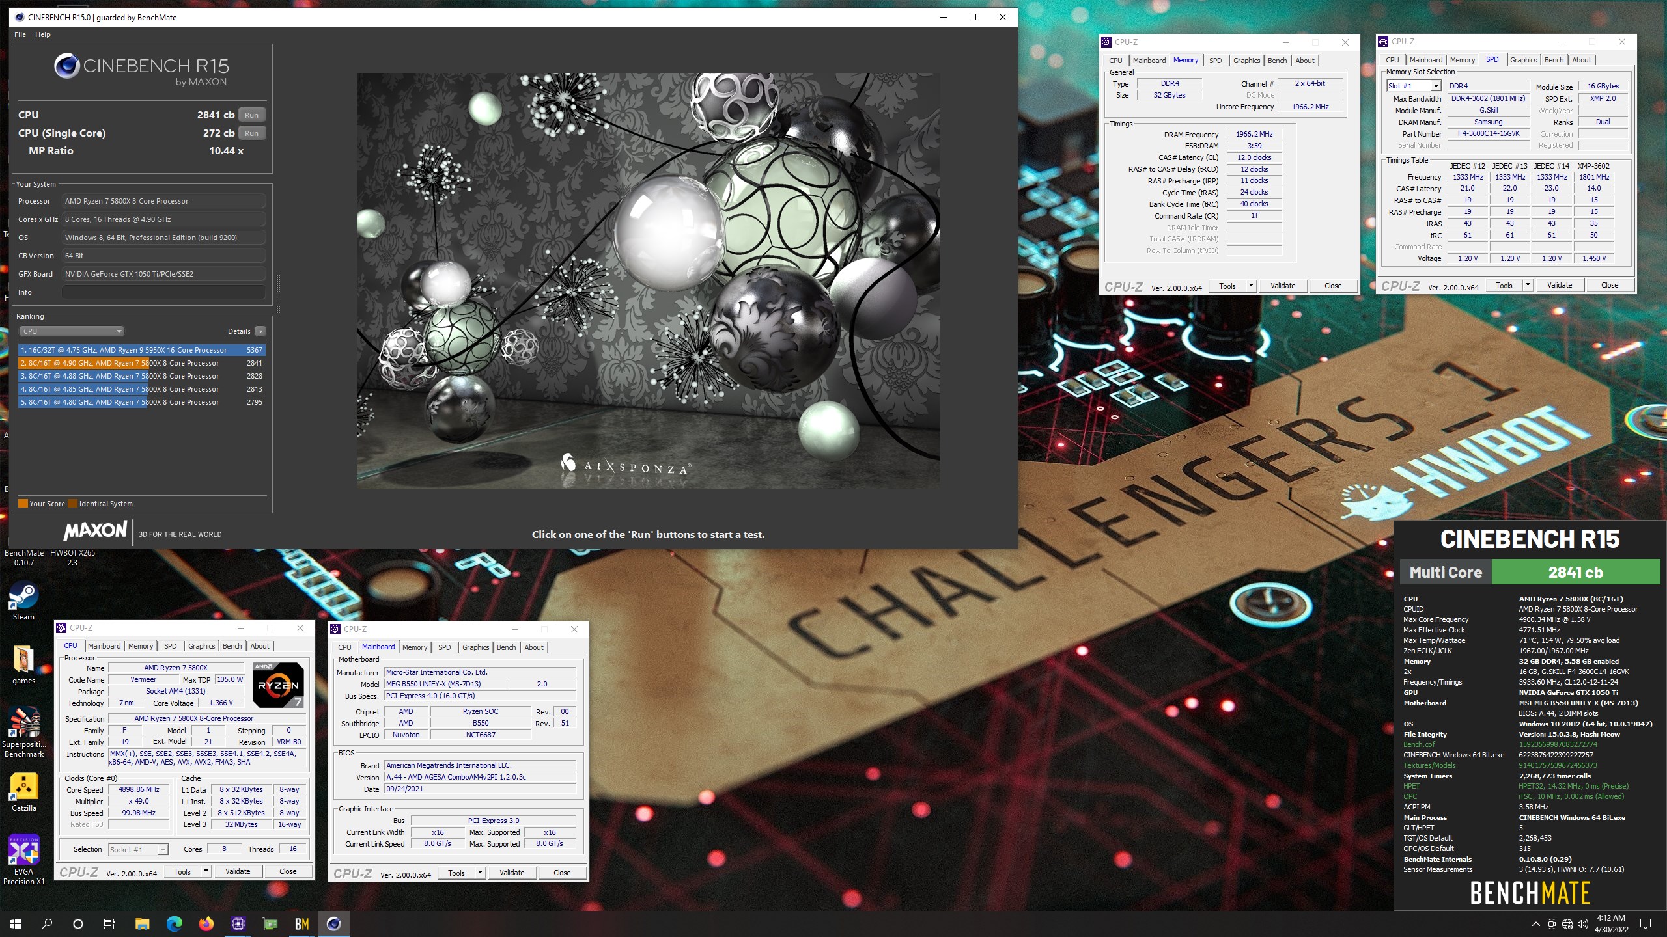Expand Tools arrow in CPU-Z Mainboard window
This screenshot has height=937, width=1667.
[x=480, y=873]
